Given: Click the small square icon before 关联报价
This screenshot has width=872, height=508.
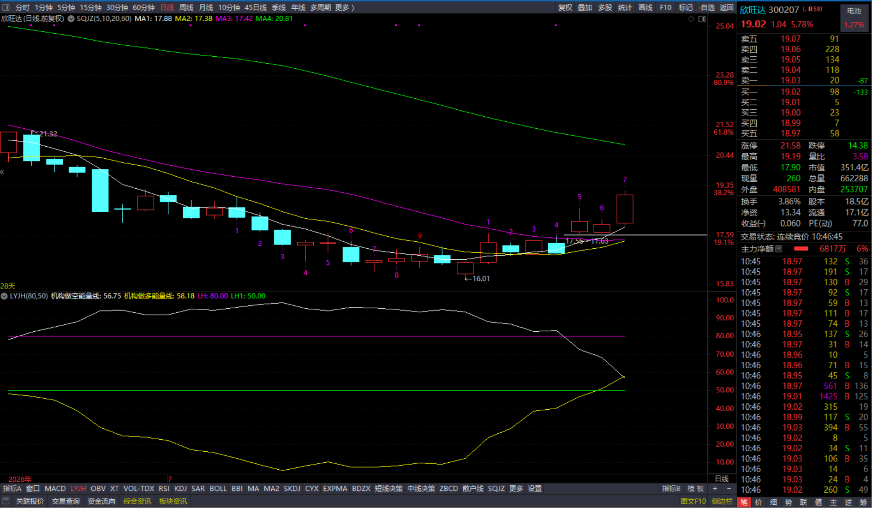Looking at the screenshot, I should click(6, 501).
